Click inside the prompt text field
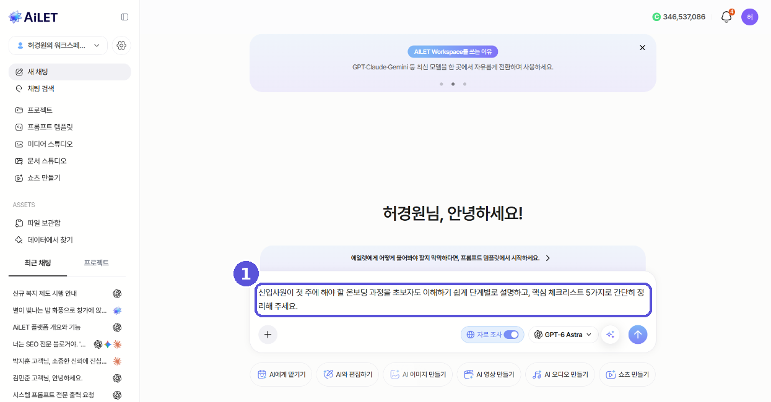 click(453, 299)
